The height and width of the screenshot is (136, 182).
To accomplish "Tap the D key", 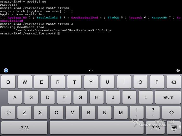I will 48,97.
